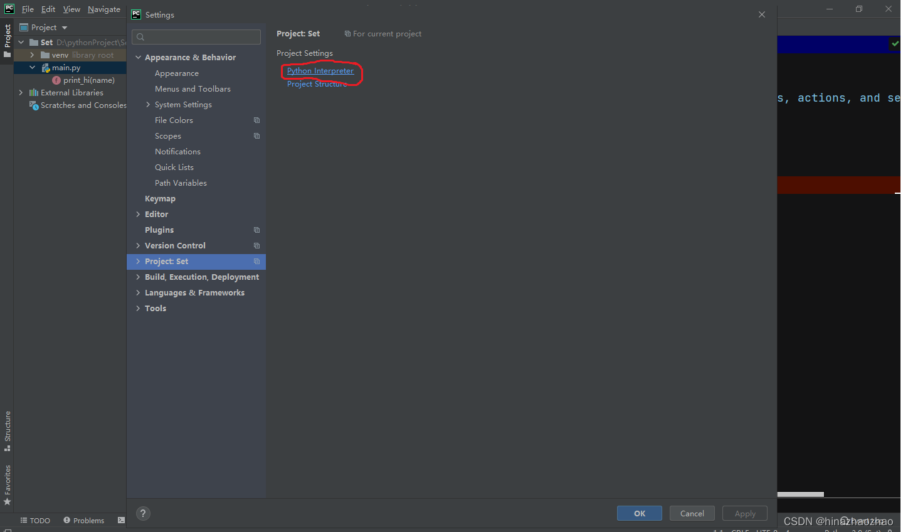Click the Terminal icon in bottom bar
The height and width of the screenshot is (532, 903).
point(121,520)
